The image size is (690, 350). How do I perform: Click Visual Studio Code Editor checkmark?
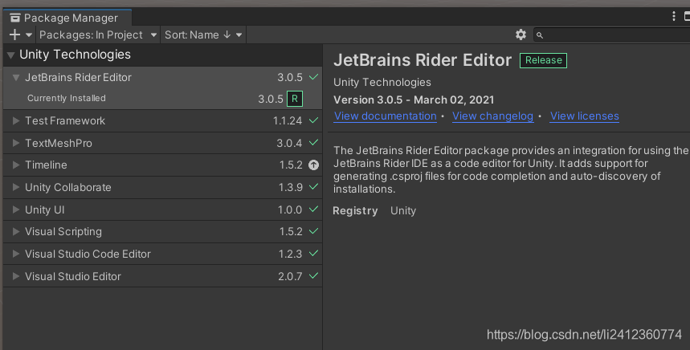point(313,253)
